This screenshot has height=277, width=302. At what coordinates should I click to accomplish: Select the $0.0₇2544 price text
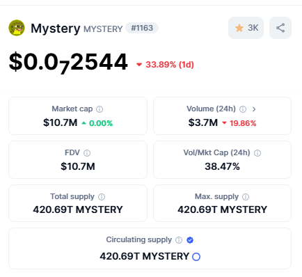click(68, 62)
